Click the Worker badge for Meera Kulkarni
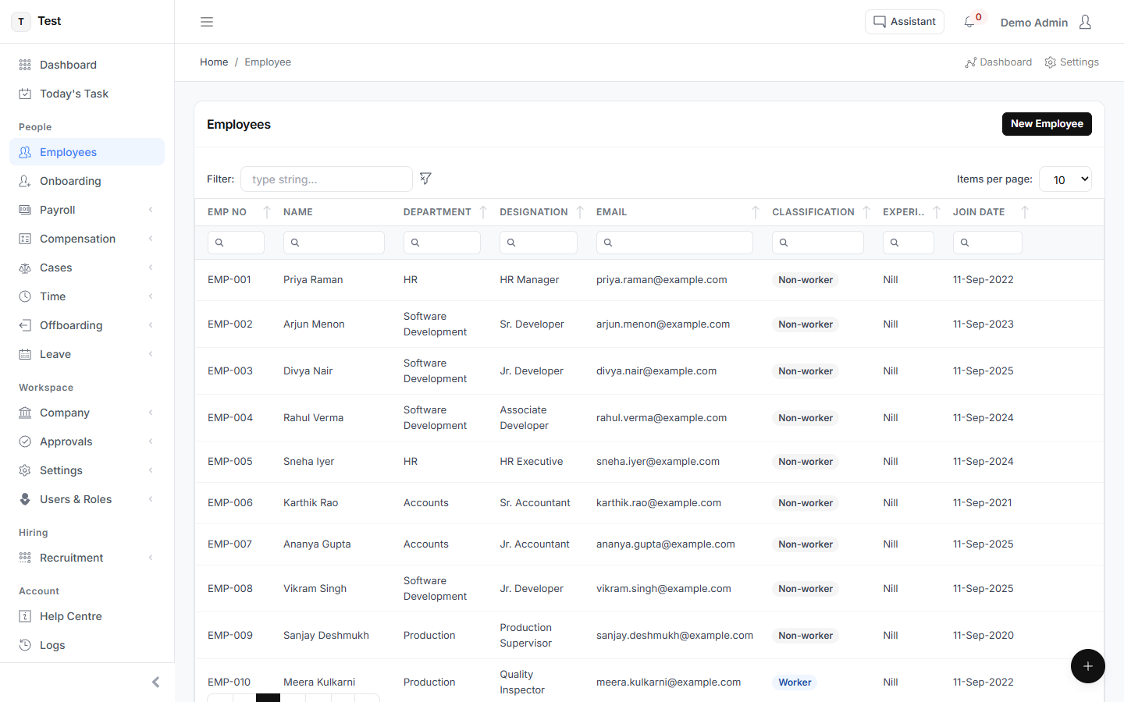Image resolution: width=1124 pixels, height=702 pixels. tap(795, 682)
